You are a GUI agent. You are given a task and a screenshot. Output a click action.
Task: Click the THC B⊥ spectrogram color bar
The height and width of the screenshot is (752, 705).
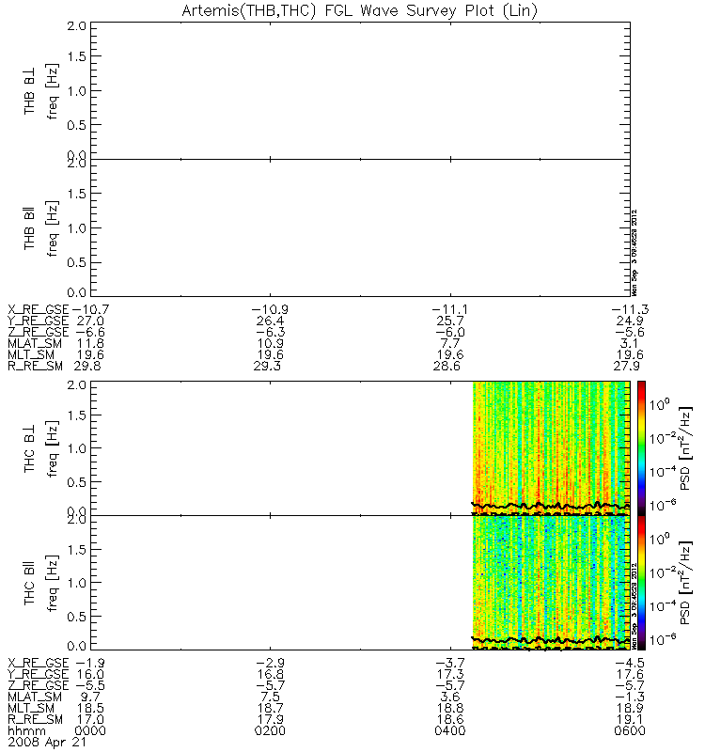click(641, 448)
